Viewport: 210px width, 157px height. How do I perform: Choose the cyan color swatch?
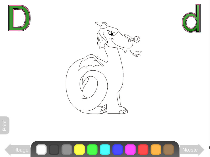[105, 149]
